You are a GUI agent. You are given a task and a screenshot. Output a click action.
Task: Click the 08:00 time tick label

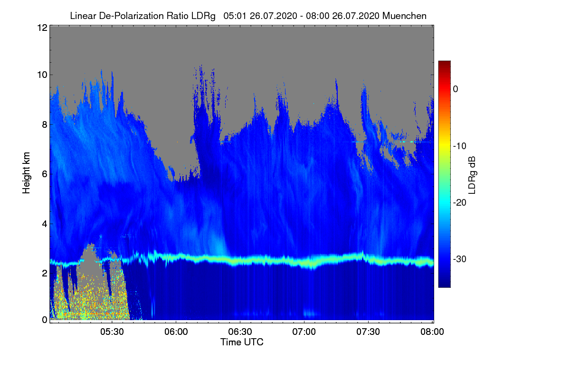(x=433, y=332)
